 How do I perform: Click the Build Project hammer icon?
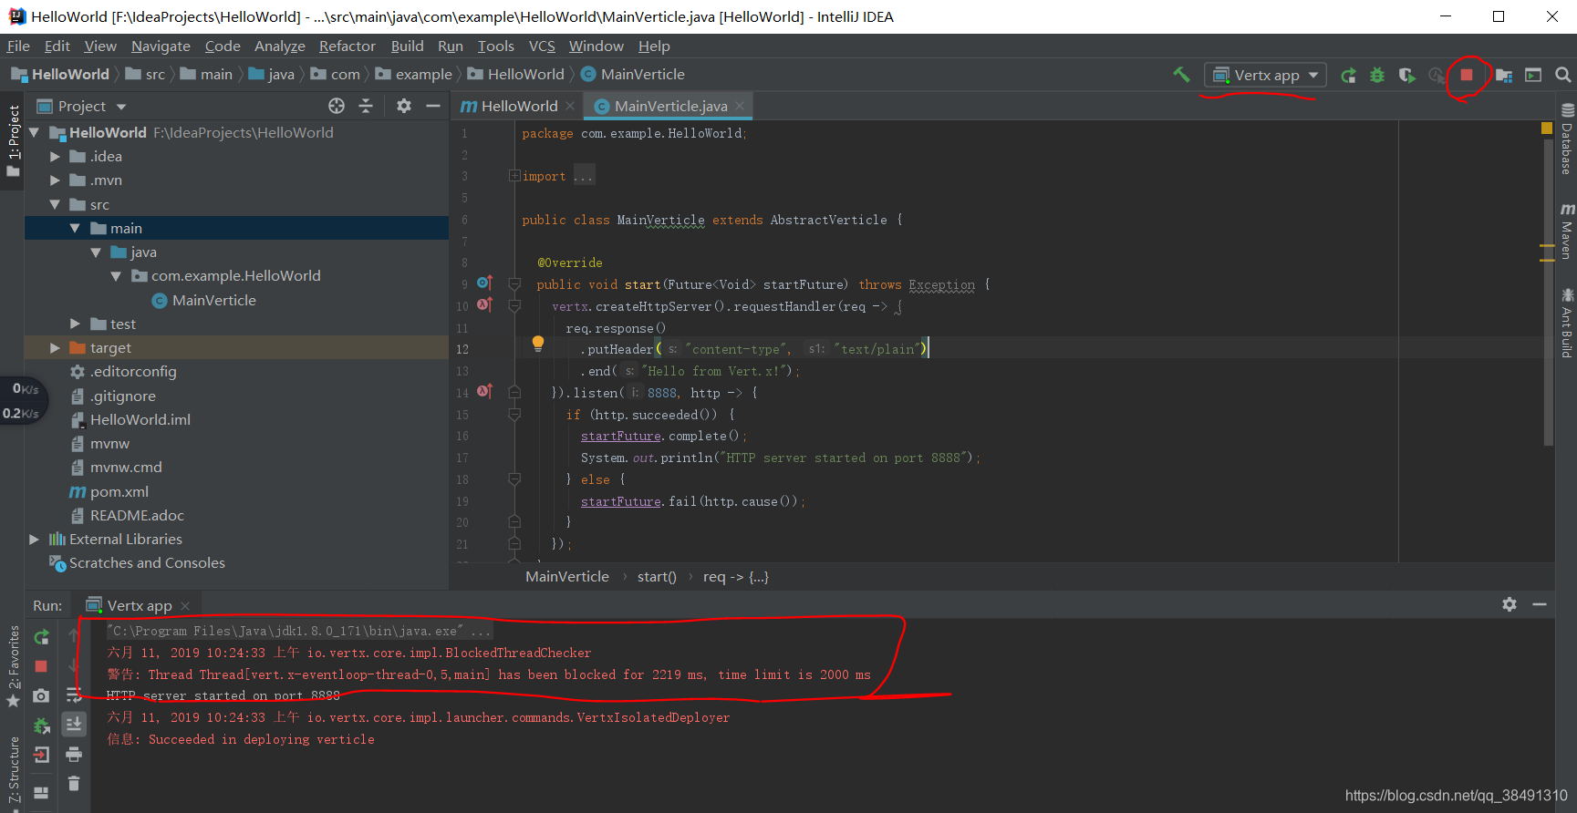click(1181, 75)
